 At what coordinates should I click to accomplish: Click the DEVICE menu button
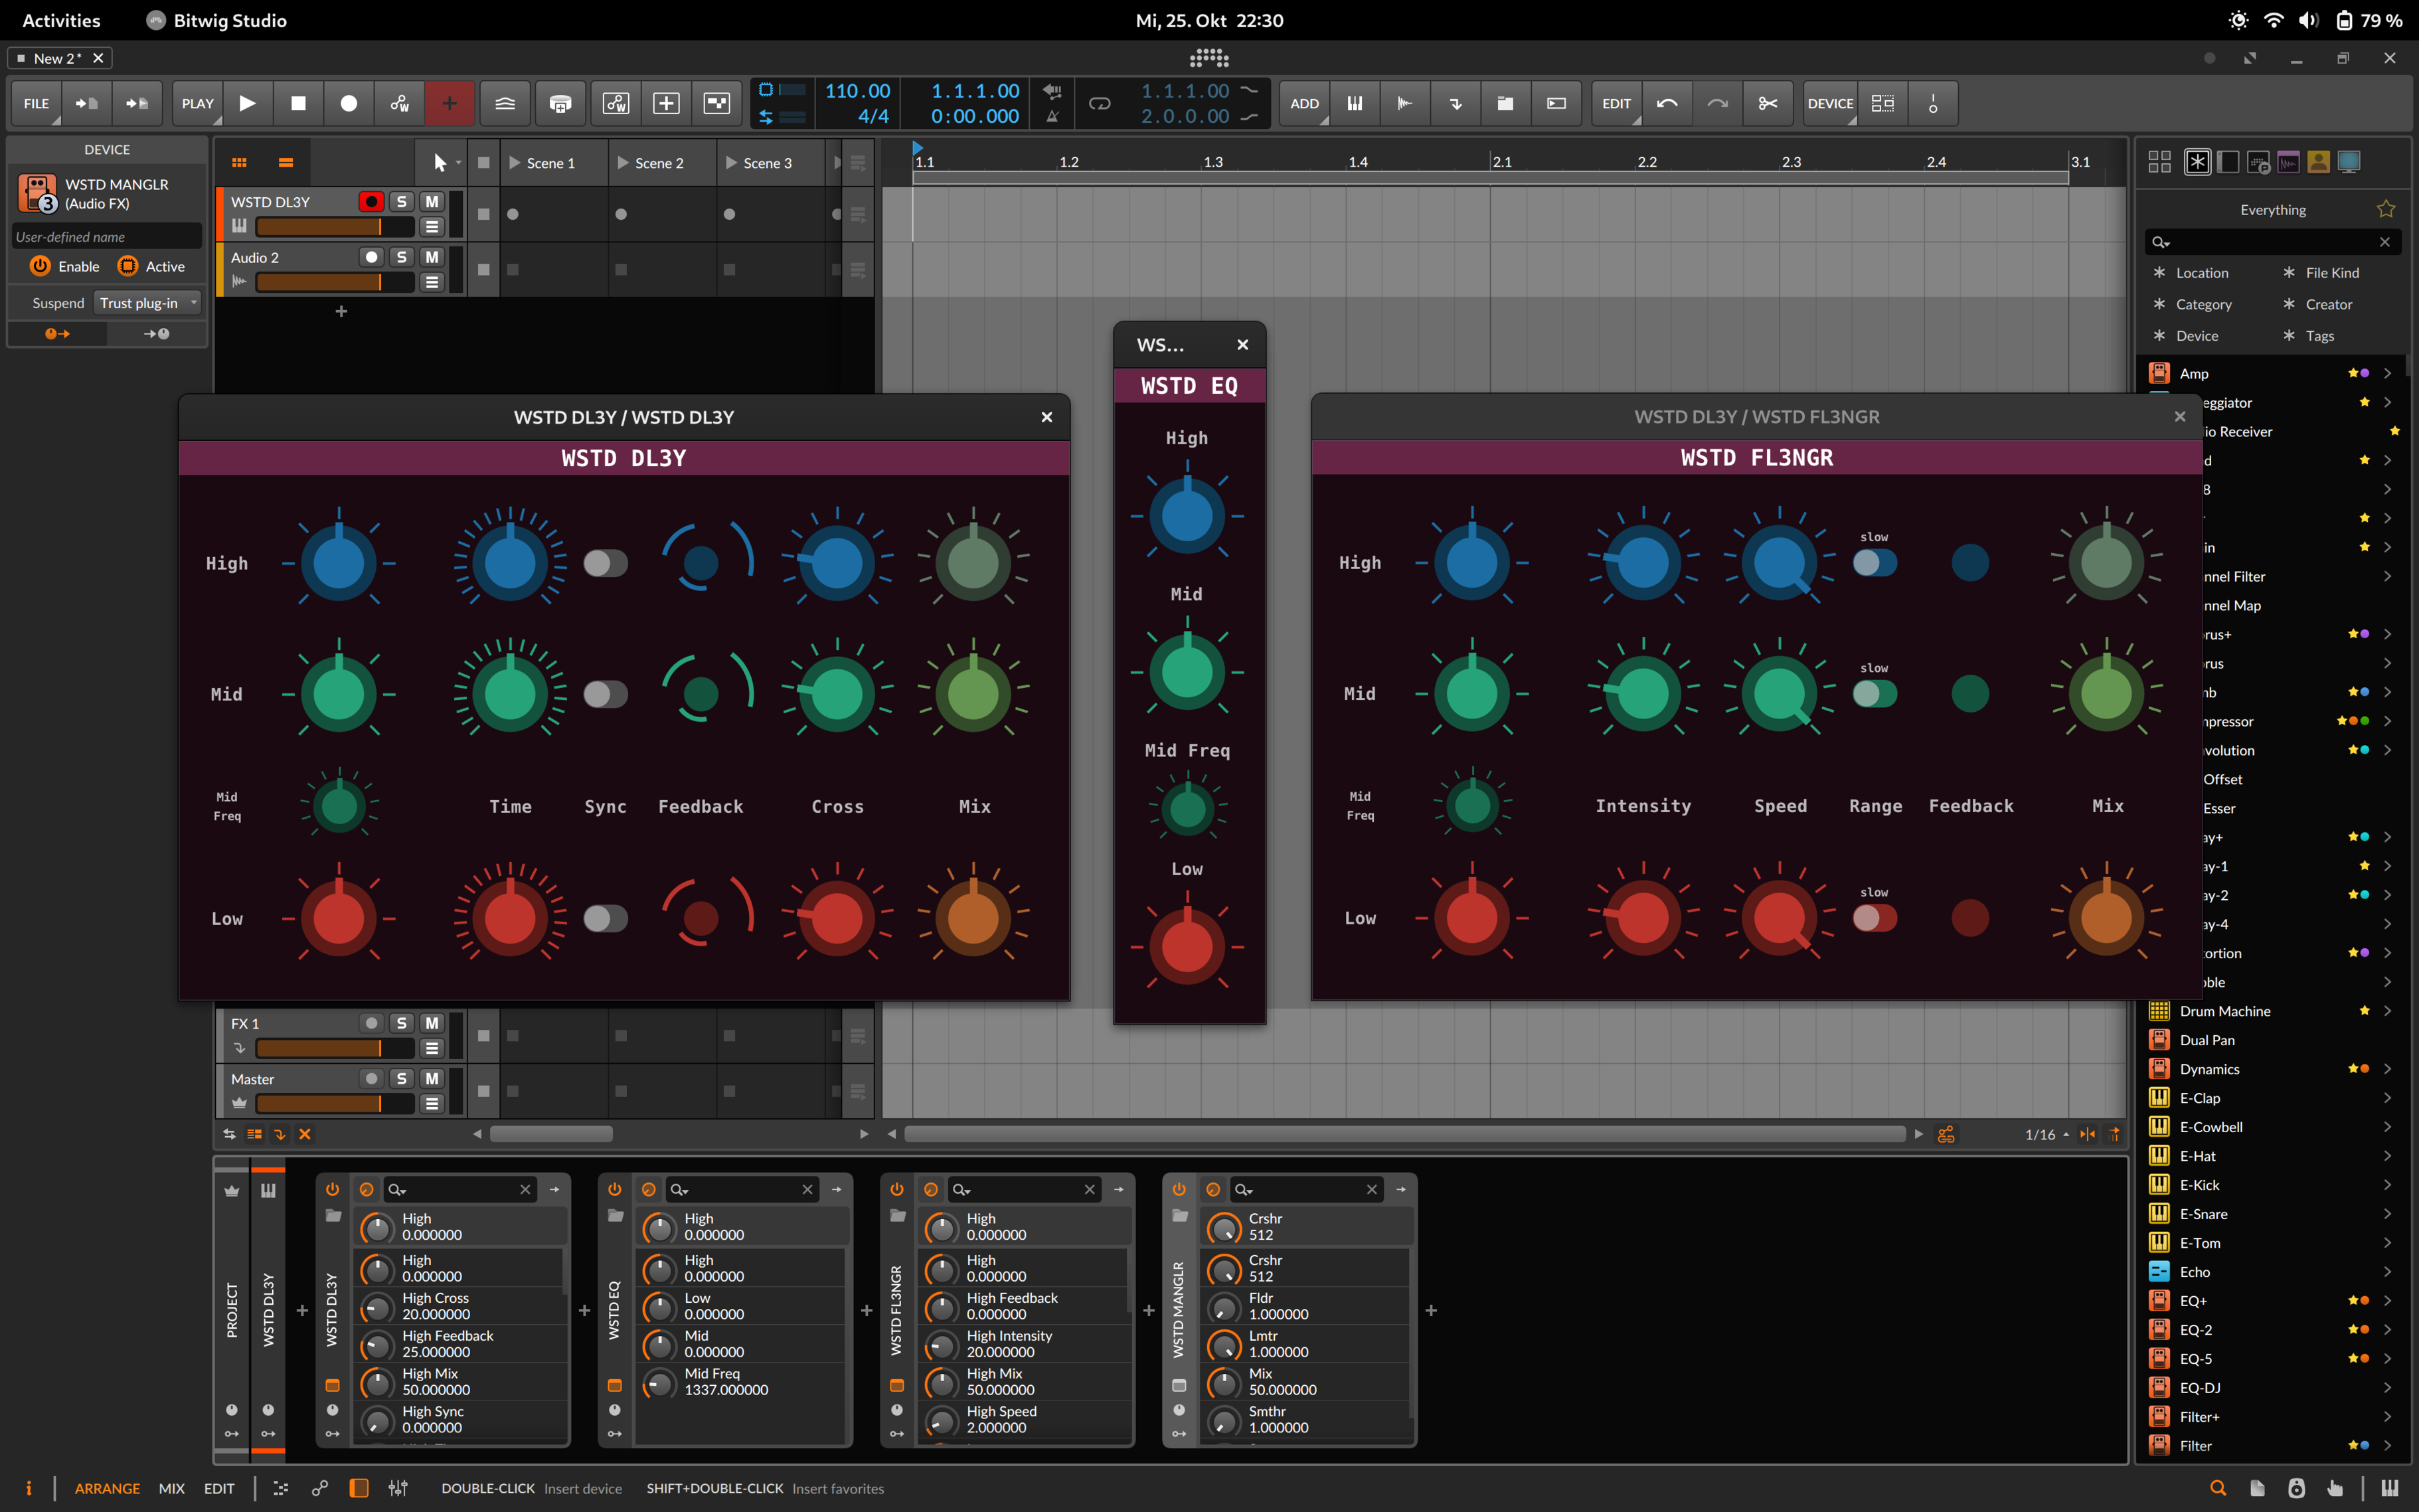tap(1830, 103)
